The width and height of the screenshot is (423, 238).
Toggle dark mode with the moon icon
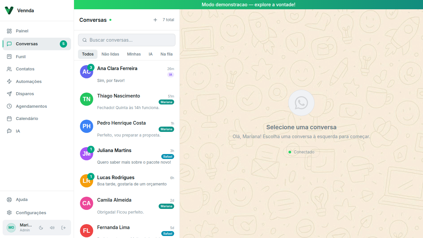[x=41, y=227]
